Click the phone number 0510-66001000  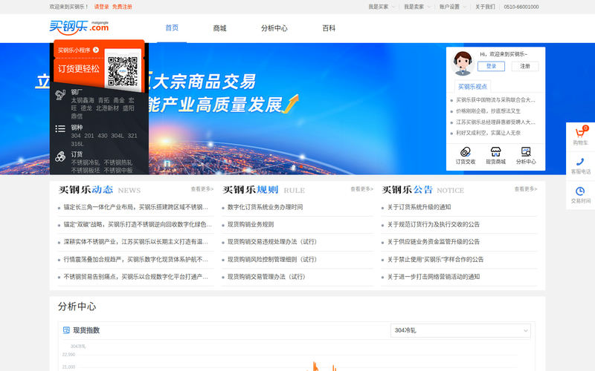tap(521, 7)
